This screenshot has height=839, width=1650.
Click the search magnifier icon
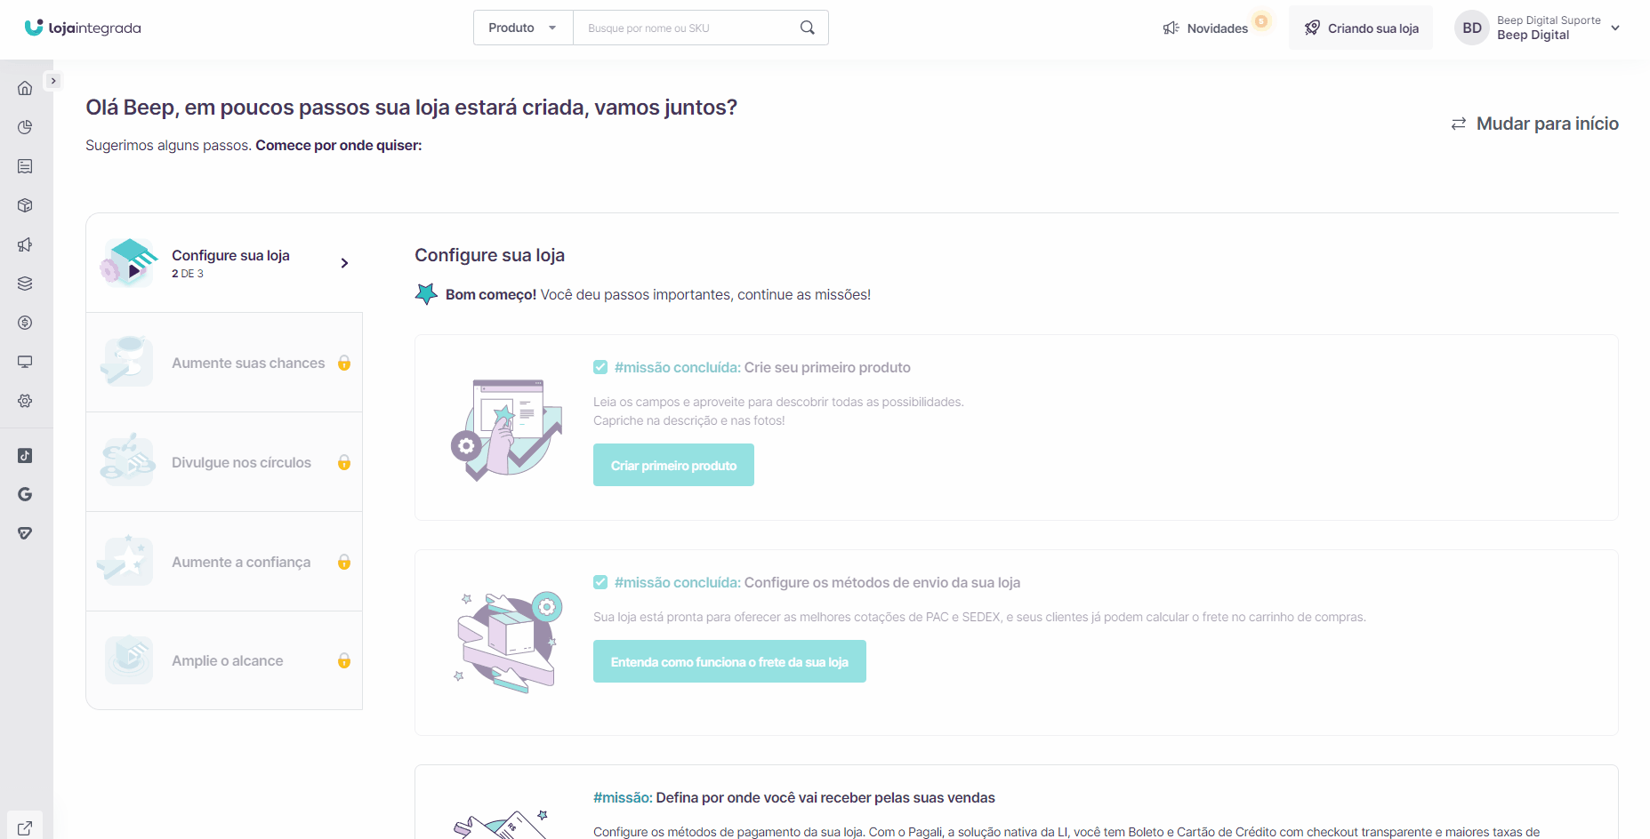pos(807,28)
